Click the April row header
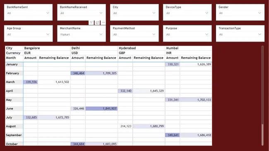 click(14, 91)
